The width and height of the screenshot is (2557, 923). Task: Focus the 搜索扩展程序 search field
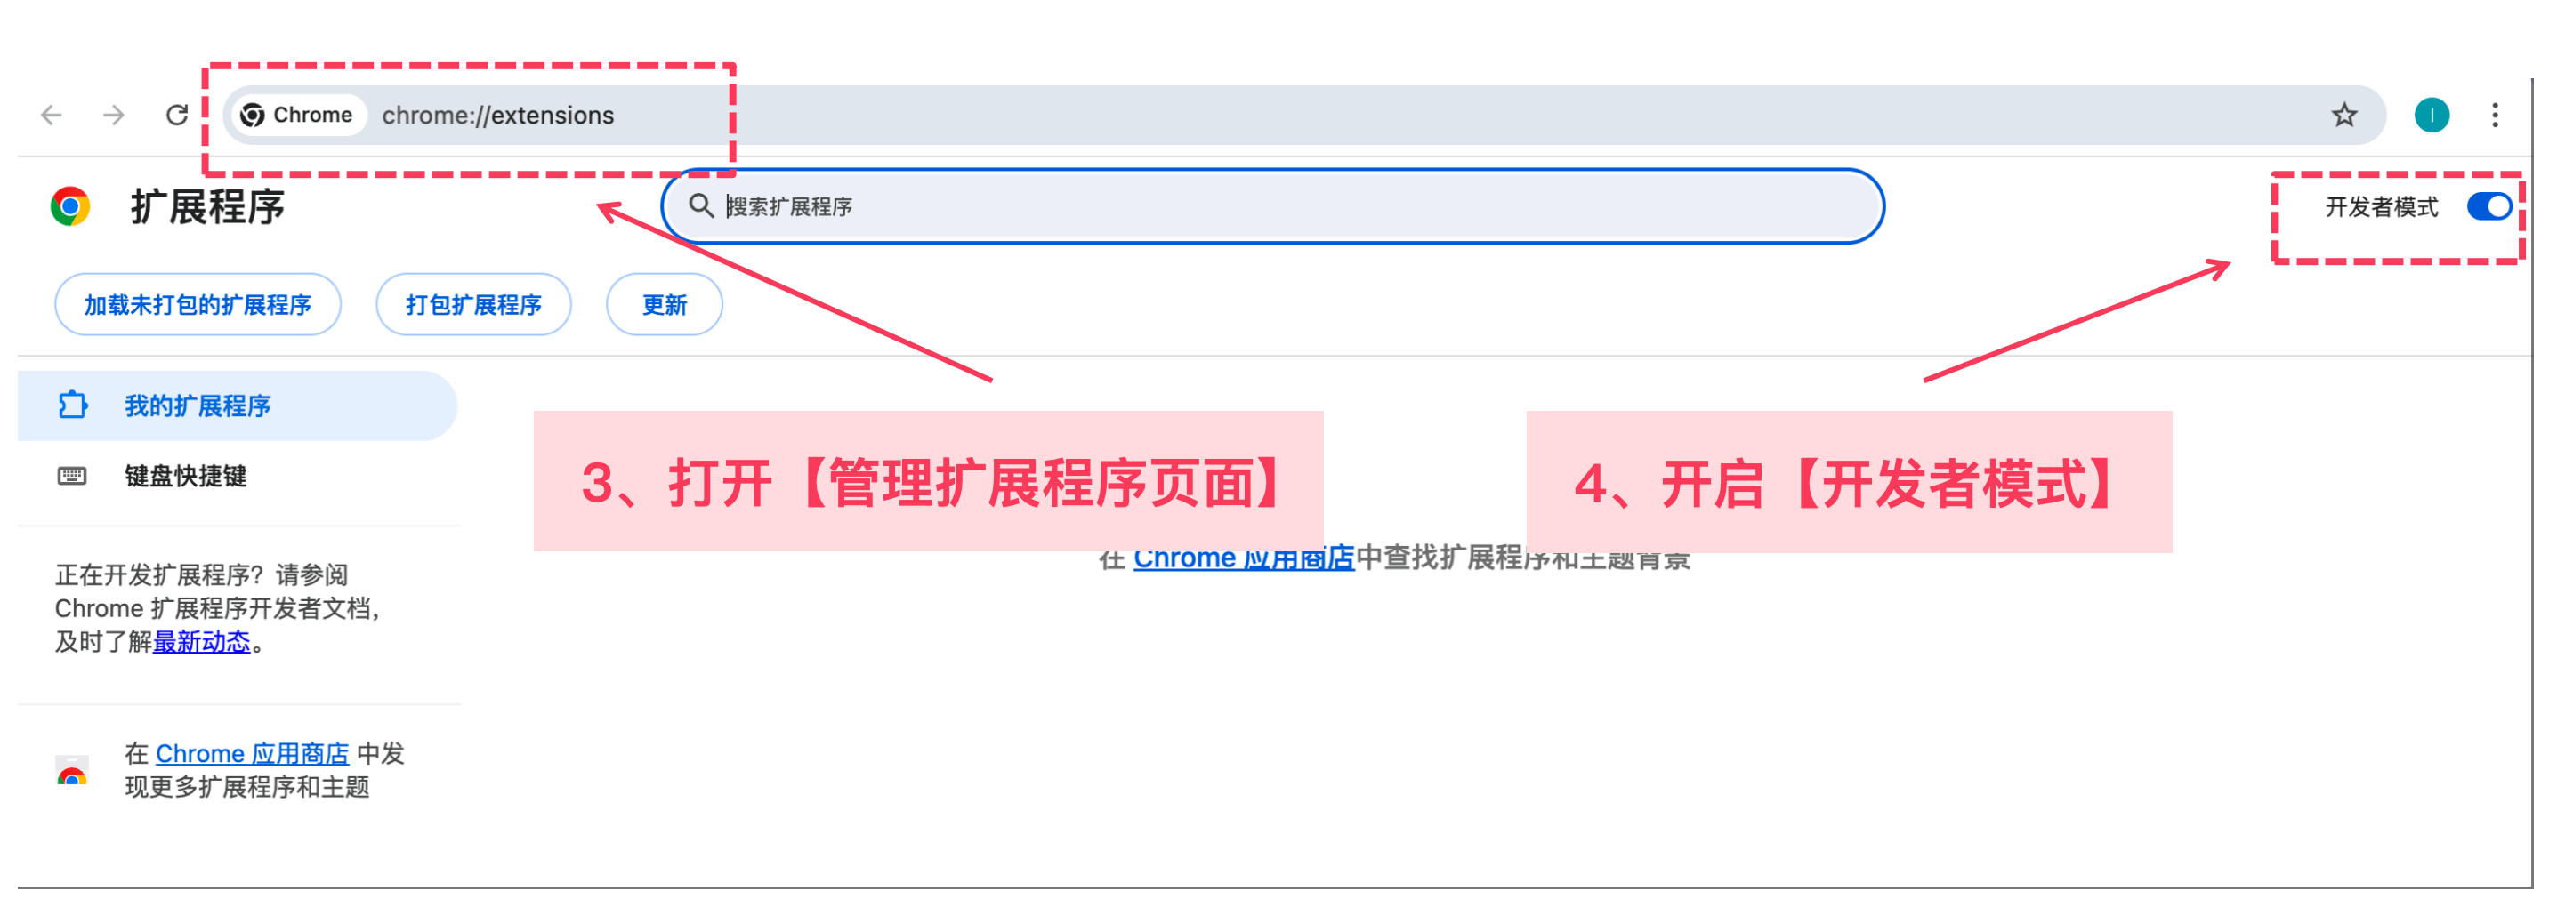(1273, 205)
